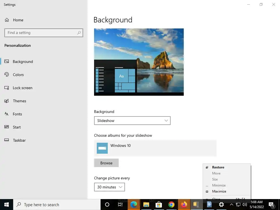The height and width of the screenshot is (210, 280).
Task: Expand the 30 minutes interval dropdown
Action: pos(109,187)
